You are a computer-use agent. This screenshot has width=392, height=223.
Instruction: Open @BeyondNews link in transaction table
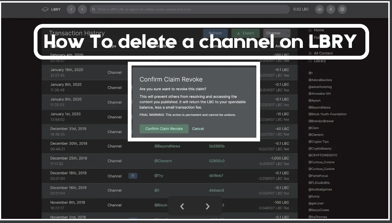coord(167,146)
